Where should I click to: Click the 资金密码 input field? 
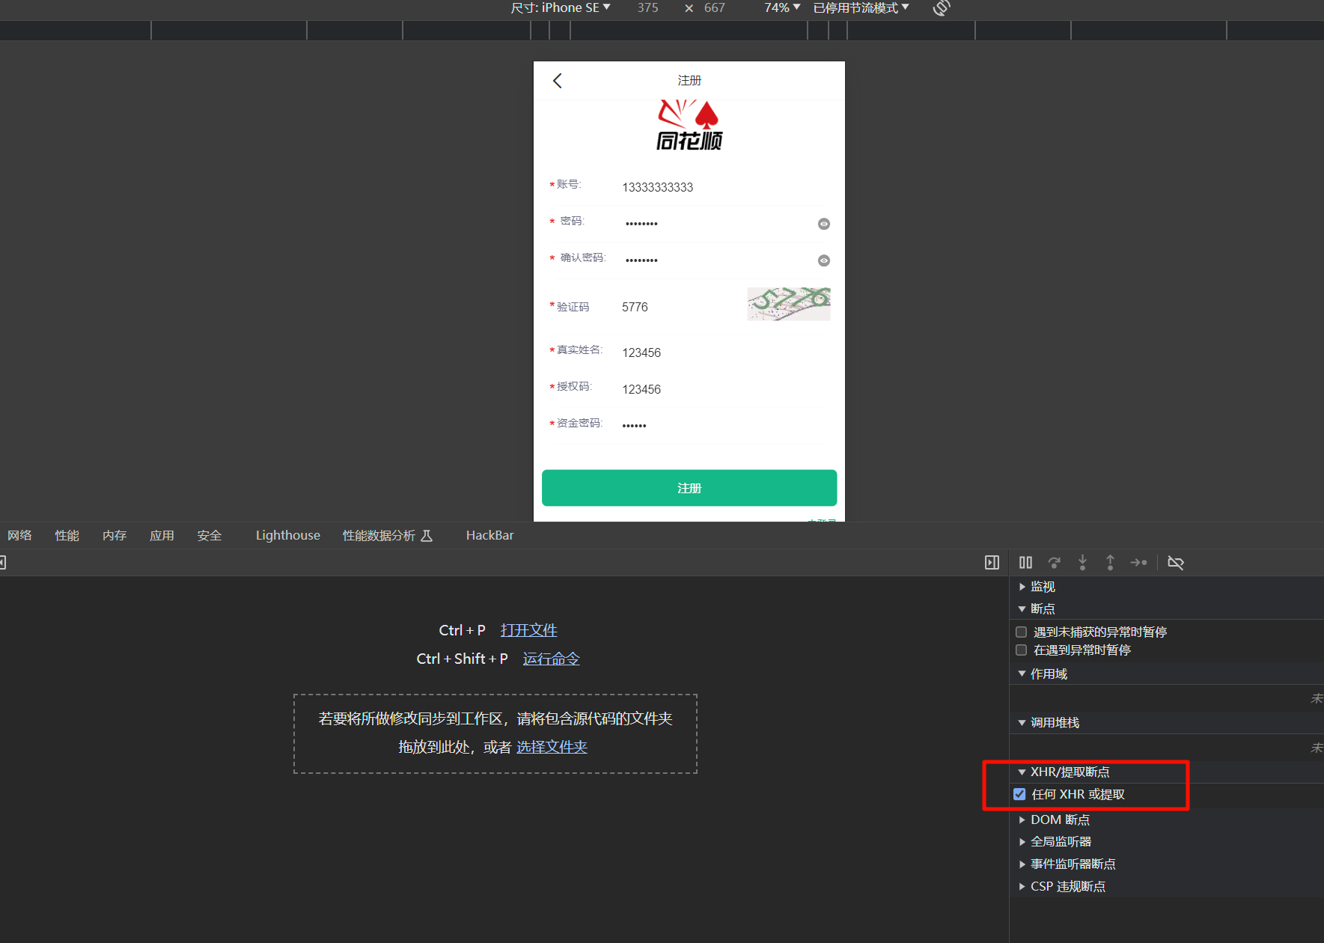pyautogui.click(x=722, y=425)
